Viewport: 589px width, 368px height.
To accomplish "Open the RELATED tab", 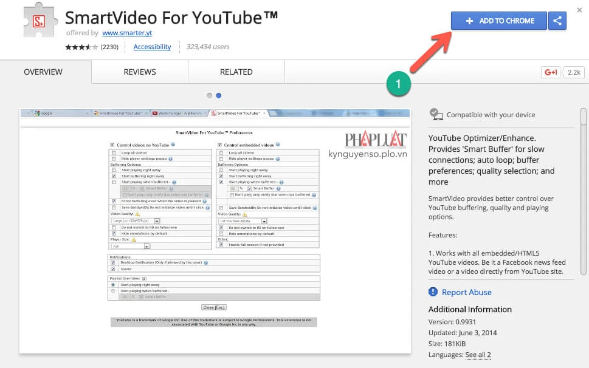I will [x=236, y=72].
